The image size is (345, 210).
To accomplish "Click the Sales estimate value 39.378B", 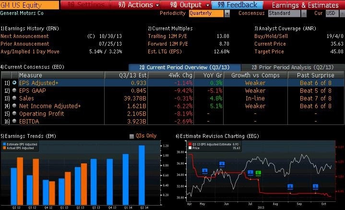I will point(135,99).
